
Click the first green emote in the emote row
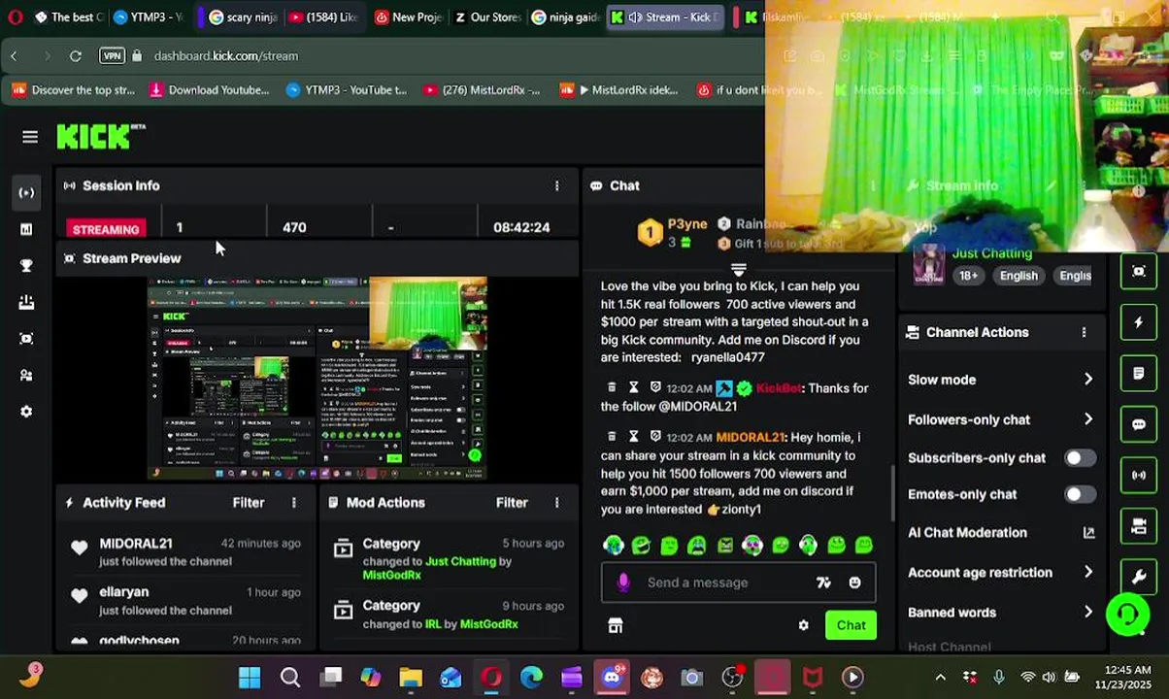(x=614, y=546)
